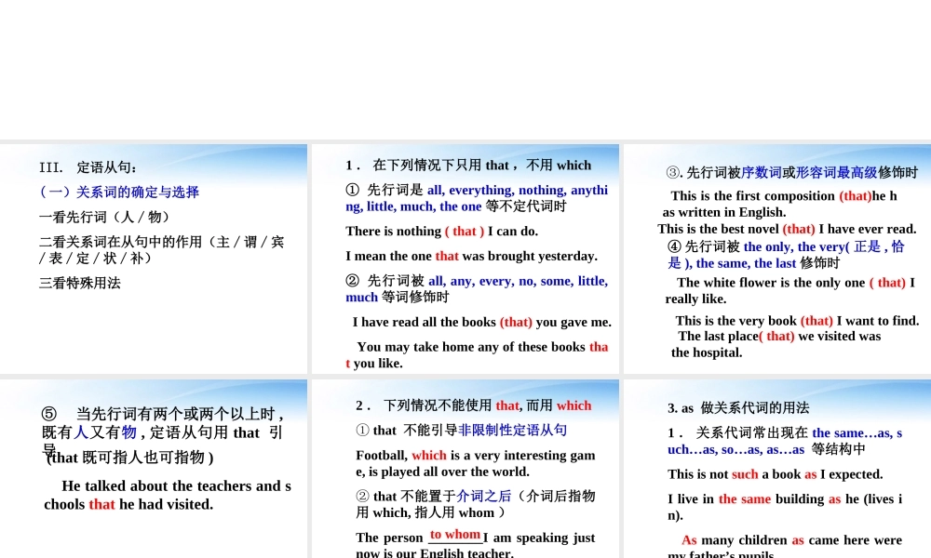
Task: Click the line starting '二看关系词在从句中的作用'
Action: (161, 249)
